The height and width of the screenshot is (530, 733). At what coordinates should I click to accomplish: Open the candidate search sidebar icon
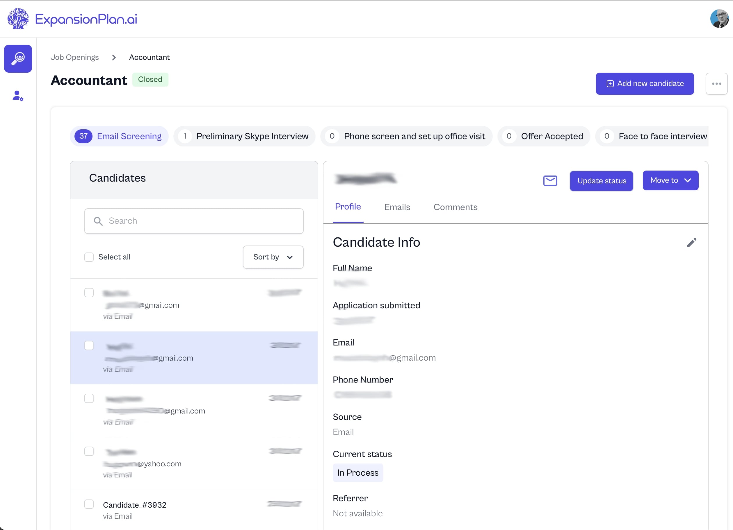tap(18, 59)
